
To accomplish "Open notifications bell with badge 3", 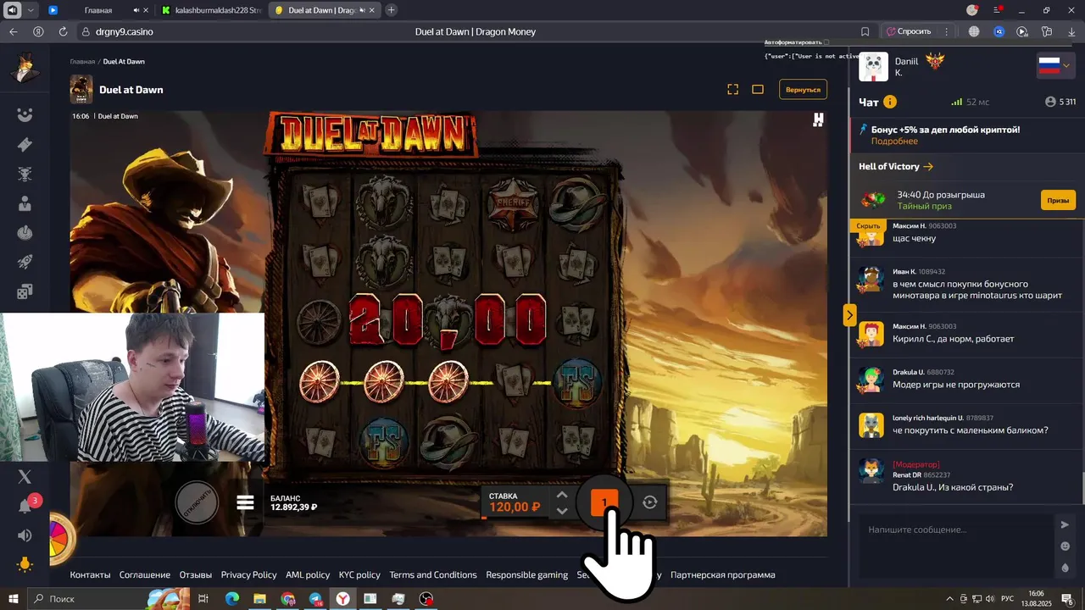I will (x=25, y=506).
